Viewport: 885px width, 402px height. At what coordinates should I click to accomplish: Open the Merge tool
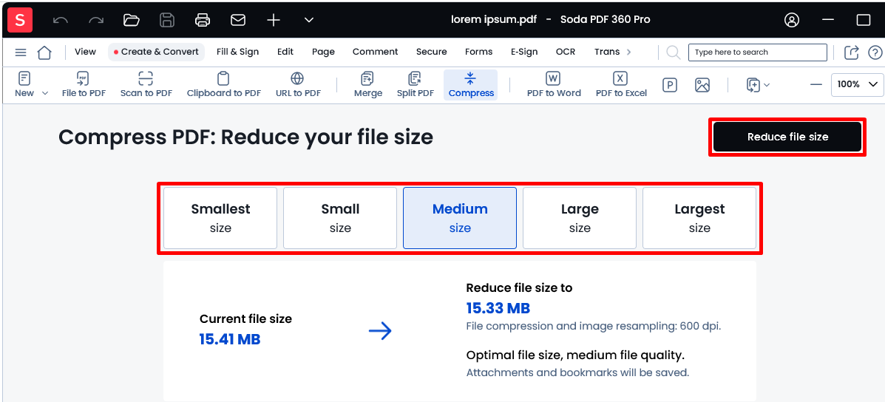click(368, 84)
